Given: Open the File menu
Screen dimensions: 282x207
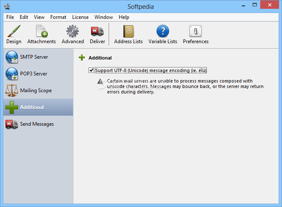Looking at the screenshot, I should click(x=10, y=17).
